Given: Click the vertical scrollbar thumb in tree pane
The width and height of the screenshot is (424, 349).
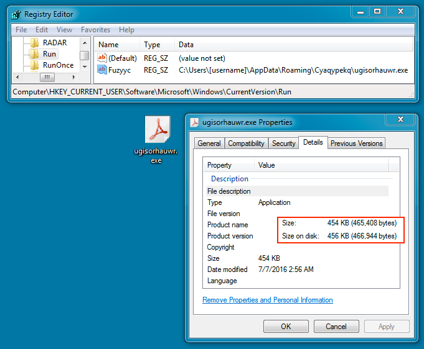Looking at the screenshot, I should (85, 55).
